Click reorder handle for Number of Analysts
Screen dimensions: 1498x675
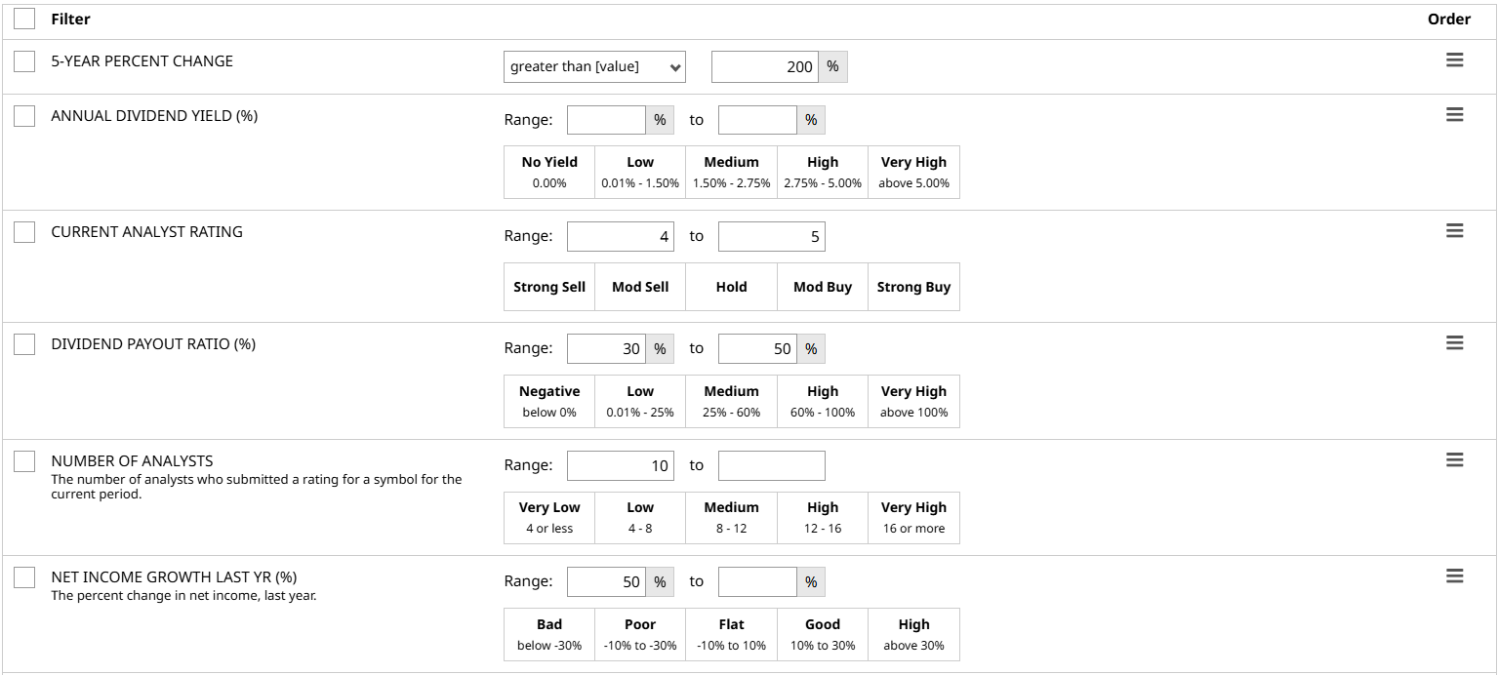point(1454,460)
